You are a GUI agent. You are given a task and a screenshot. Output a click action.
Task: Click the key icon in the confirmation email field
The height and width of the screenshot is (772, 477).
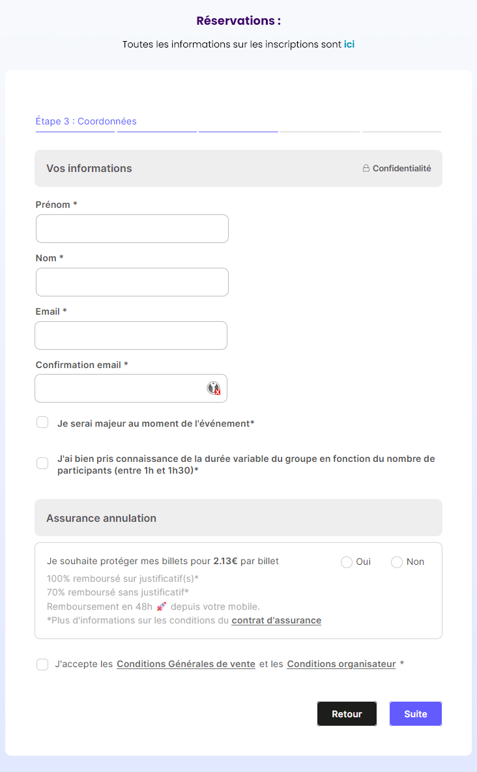(214, 388)
